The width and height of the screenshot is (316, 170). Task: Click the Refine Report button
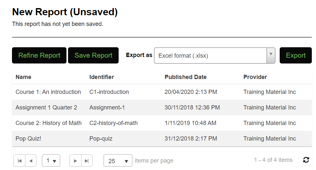pos(39,55)
